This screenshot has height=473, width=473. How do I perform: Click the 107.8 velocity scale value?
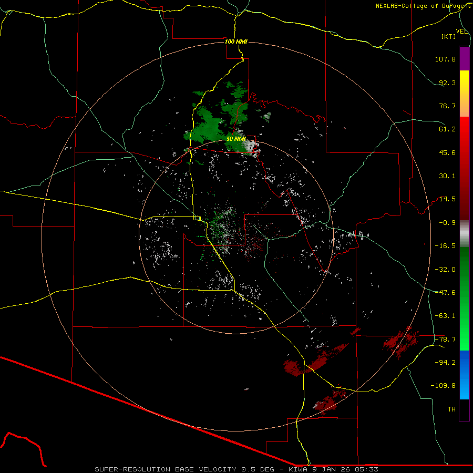(x=445, y=59)
